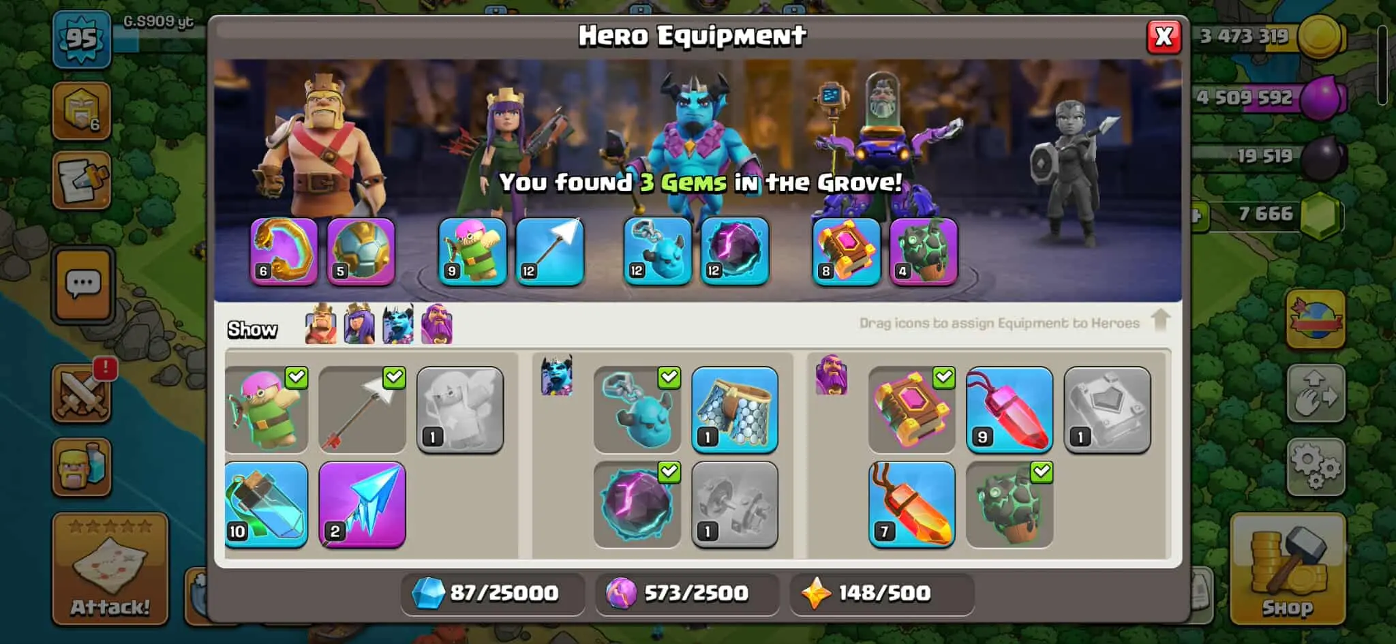Viewport: 1396px width, 644px height.
Task: Select the Rage Gem equipment level 7
Action: pyautogui.click(x=911, y=505)
